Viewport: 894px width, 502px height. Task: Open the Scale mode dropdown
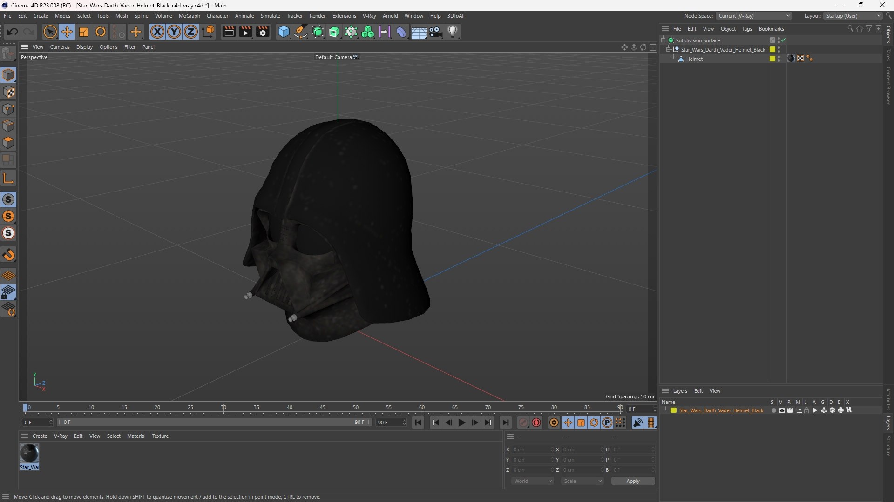tap(582, 481)
